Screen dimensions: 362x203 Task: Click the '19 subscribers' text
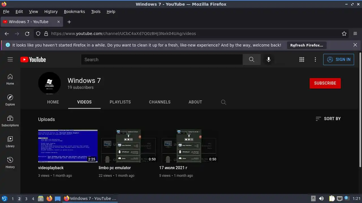[x=81, y=87]
